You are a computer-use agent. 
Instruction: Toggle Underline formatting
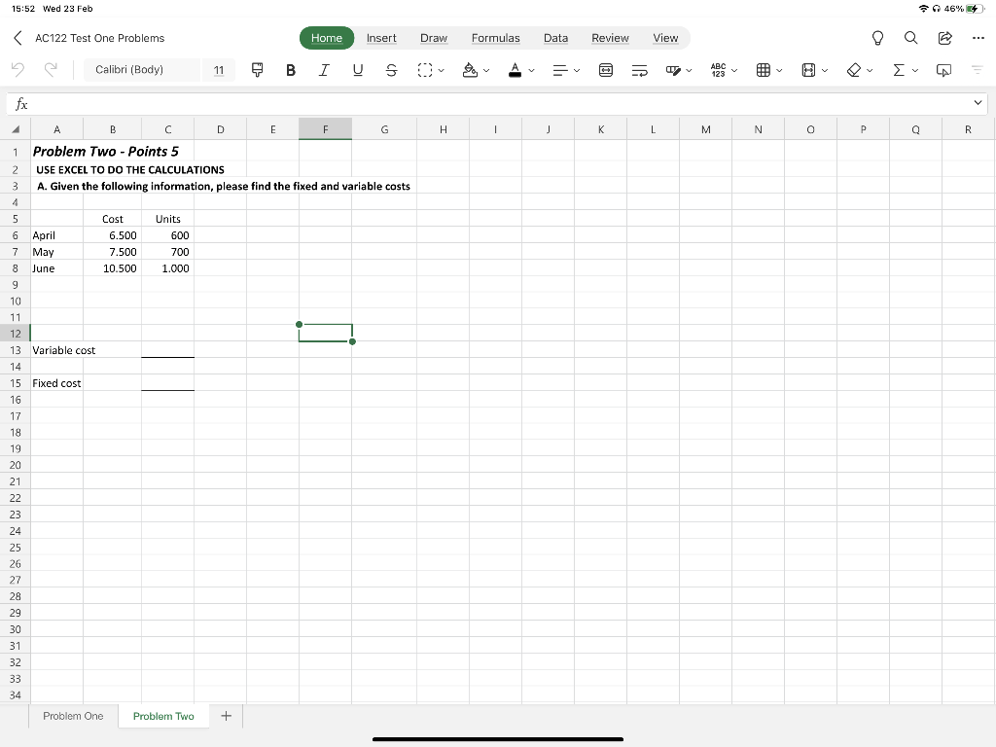358,70
